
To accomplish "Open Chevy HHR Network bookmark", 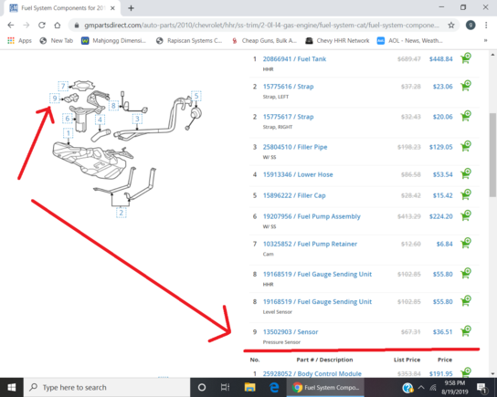I will tap(337, 40).
